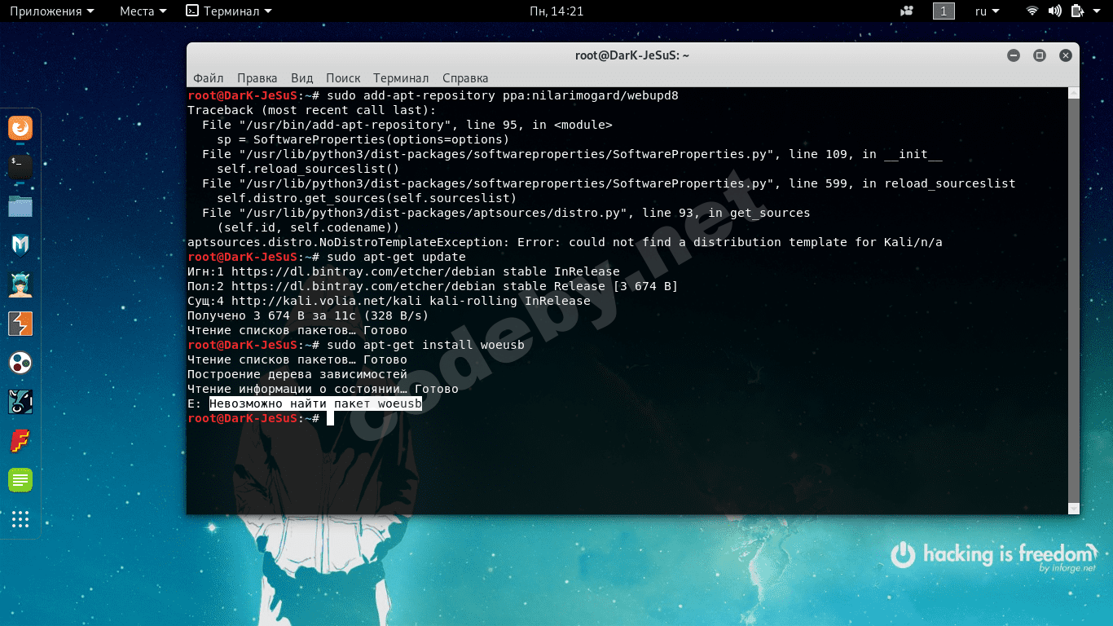The image size is (1113, 626).
Task: Click the NoDistroTemplateException error line
Action: [565, 242]
